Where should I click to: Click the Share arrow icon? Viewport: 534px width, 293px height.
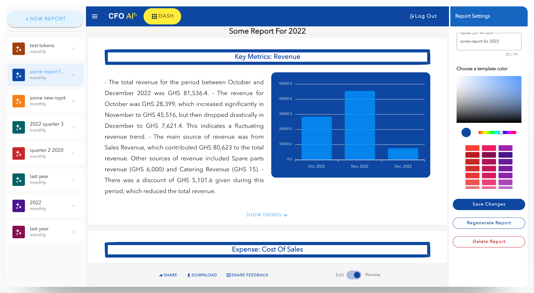[161, 275]
